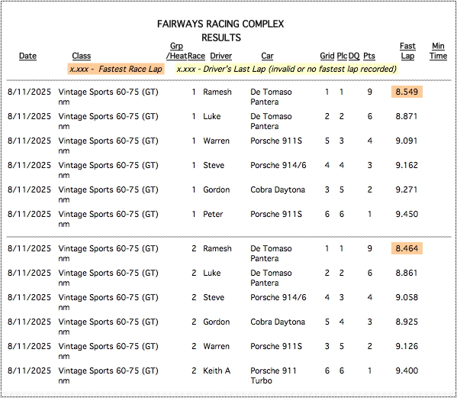Click the yellow Driver's Last Lap legend
Screen dimensions: 457x398
tap(287, 69)
